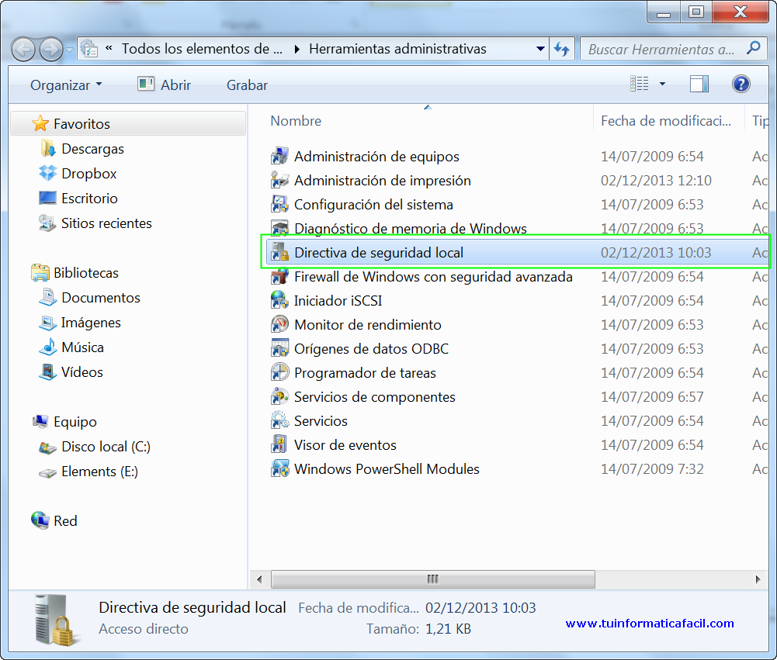This screenshot has width=777, height=660.
Task: Click 'Tamaño: 1,21 KB' in details pane
Action: coord(418,629)
